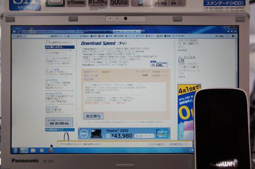Click the goo toolbar 検索 search button
The width and height of the screenshot is (255, 169).
point(57,36)
